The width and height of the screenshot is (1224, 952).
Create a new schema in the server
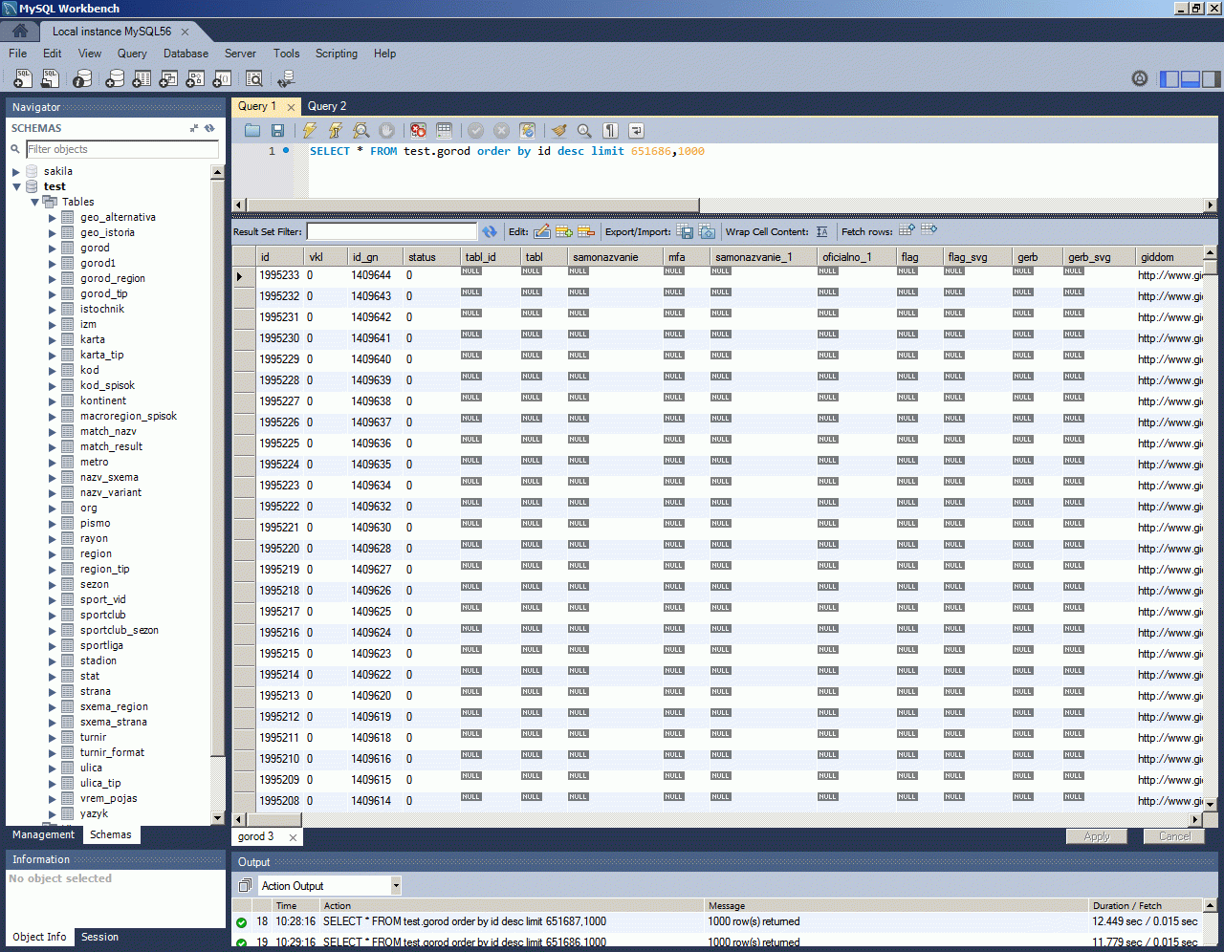[115, 78]
